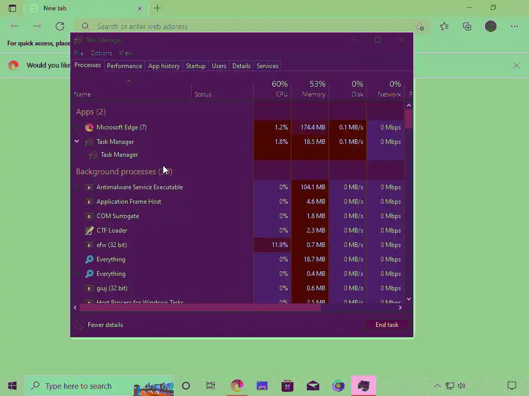Click volume icon in system tray
The height and width of the screenshot is (396, 529).
tap(461, 386)
